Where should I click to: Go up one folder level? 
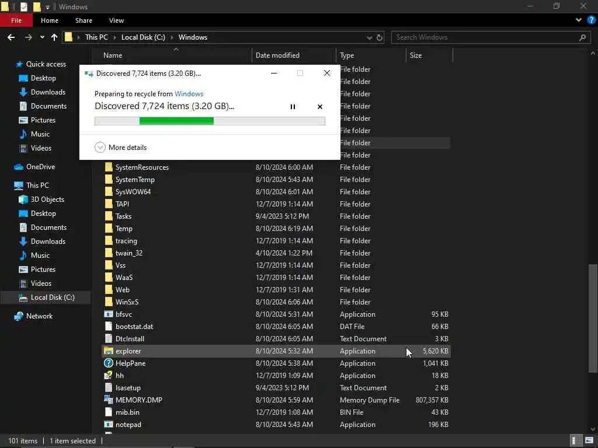(54, 37)
